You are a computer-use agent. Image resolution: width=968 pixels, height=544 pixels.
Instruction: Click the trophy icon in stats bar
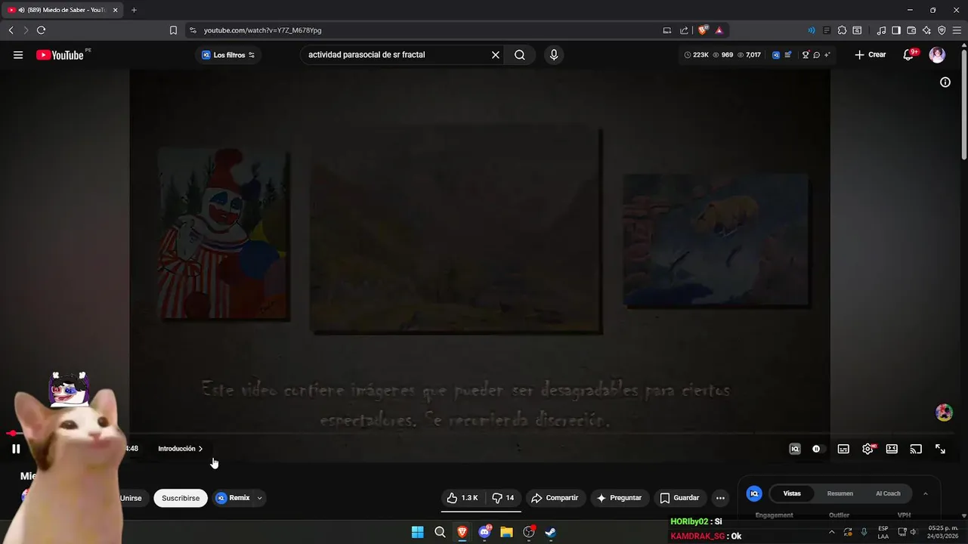(x=806, y=55)
